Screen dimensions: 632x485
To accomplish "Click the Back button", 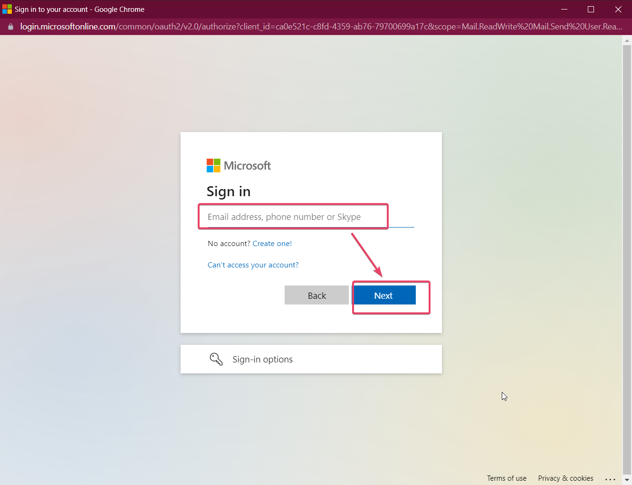I will [x=316, y=295].
